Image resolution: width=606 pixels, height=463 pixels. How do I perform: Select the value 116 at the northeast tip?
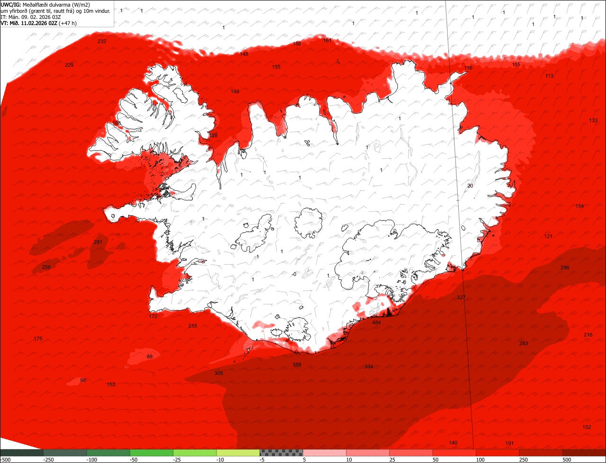(x=468, y=68)
